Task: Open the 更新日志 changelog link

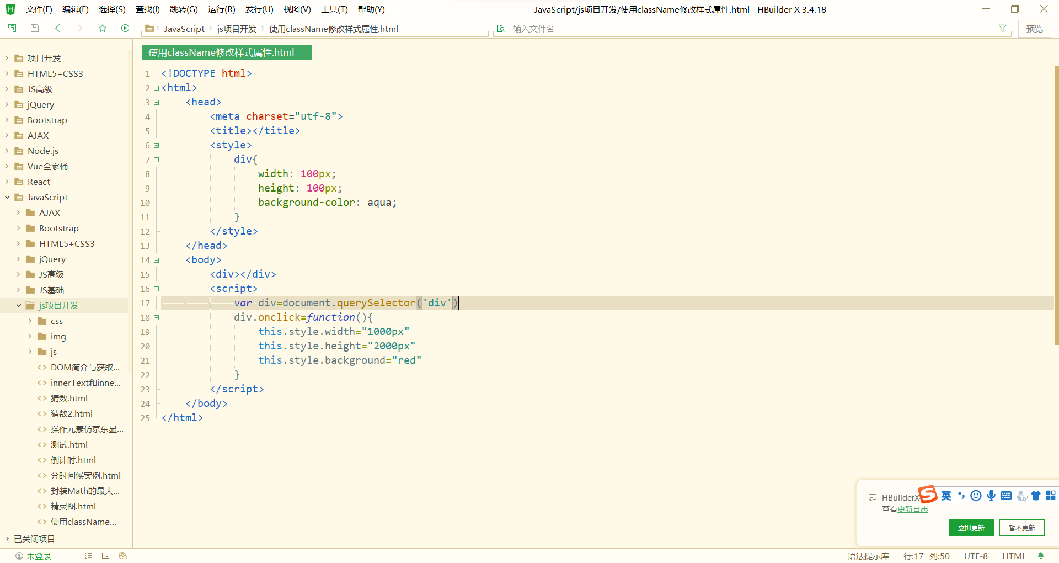Action: [913, 509]
